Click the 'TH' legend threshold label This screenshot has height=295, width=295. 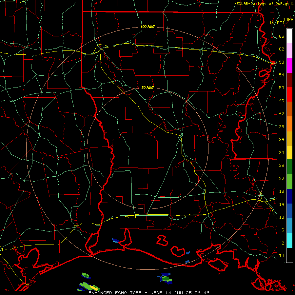point(282,256)
